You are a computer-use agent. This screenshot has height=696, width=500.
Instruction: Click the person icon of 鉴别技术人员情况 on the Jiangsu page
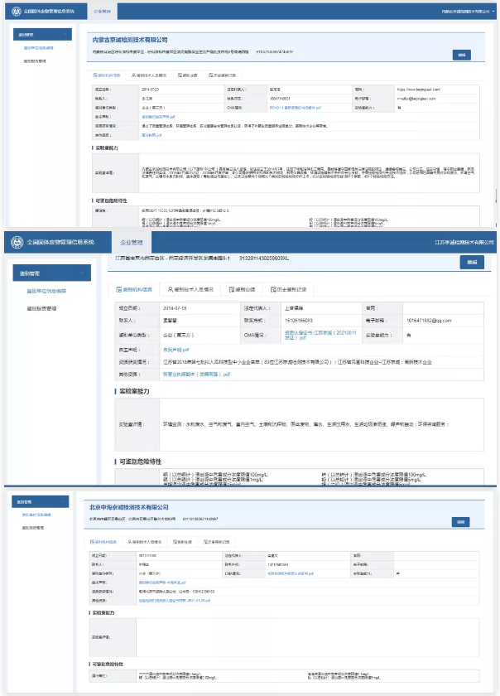171,289
